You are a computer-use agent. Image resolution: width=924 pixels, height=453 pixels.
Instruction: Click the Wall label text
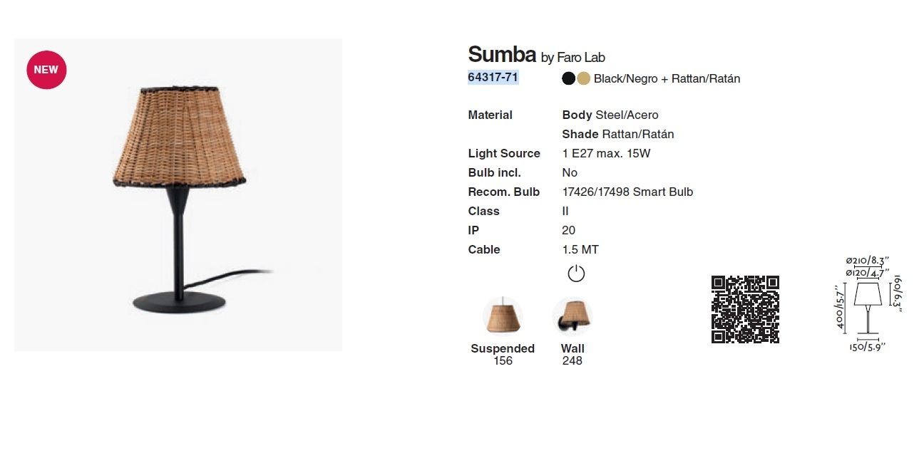point(573,348)
